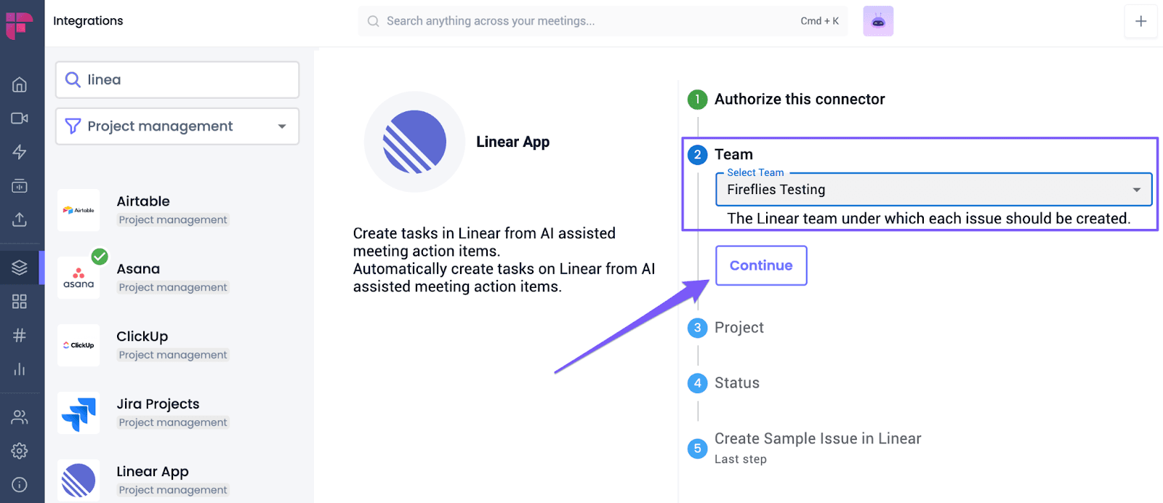
Task: Click the Continue button
Action: (x=761, y=265)
